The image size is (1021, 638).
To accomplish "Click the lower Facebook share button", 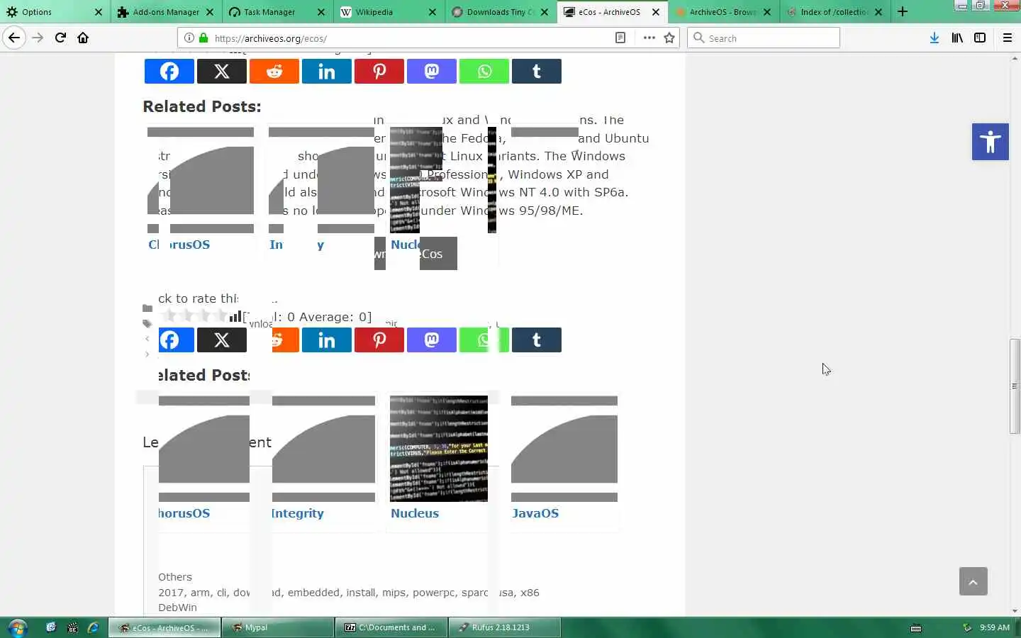I will 176,340.
